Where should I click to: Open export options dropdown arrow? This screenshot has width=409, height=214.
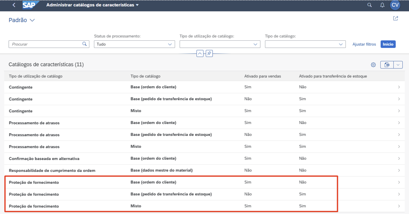click(x=398, y=65)
